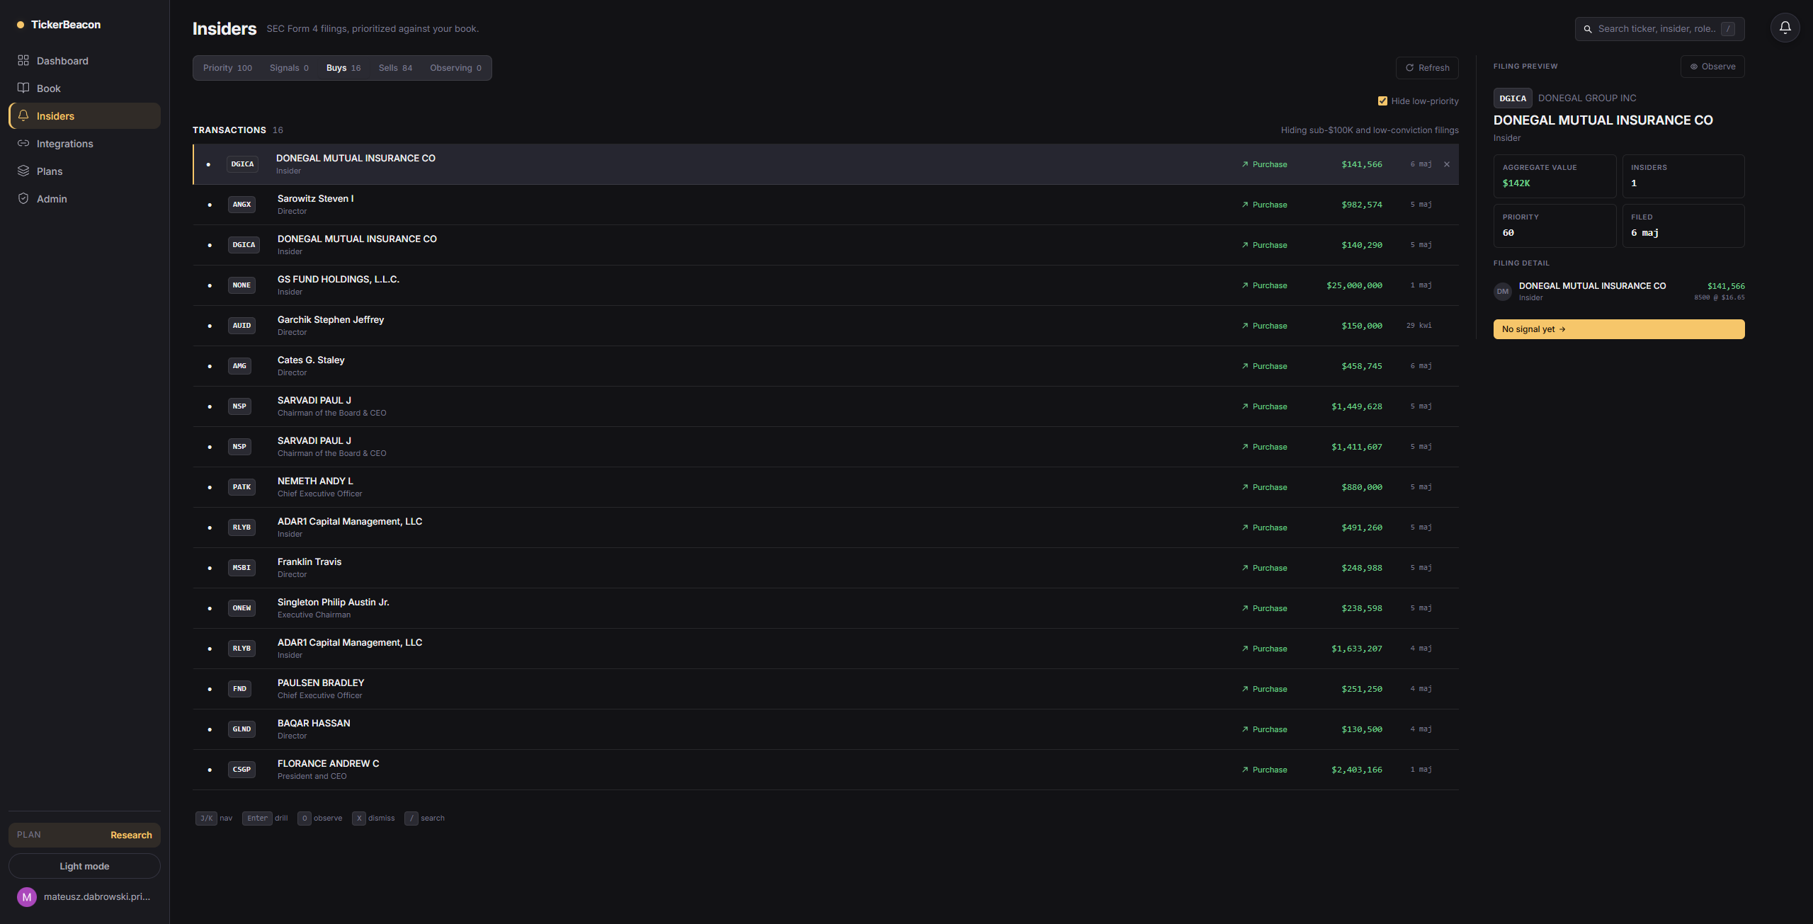Toggle Light mode
The image size is (1813, 924).
(84, 866)
